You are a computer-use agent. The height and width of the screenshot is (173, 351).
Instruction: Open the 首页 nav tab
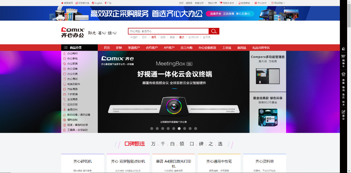click(107, 48)
